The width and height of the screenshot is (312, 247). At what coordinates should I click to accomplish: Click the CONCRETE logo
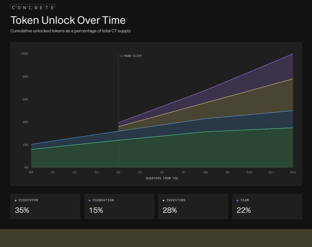pyautogui.click(x=33, y=7)
